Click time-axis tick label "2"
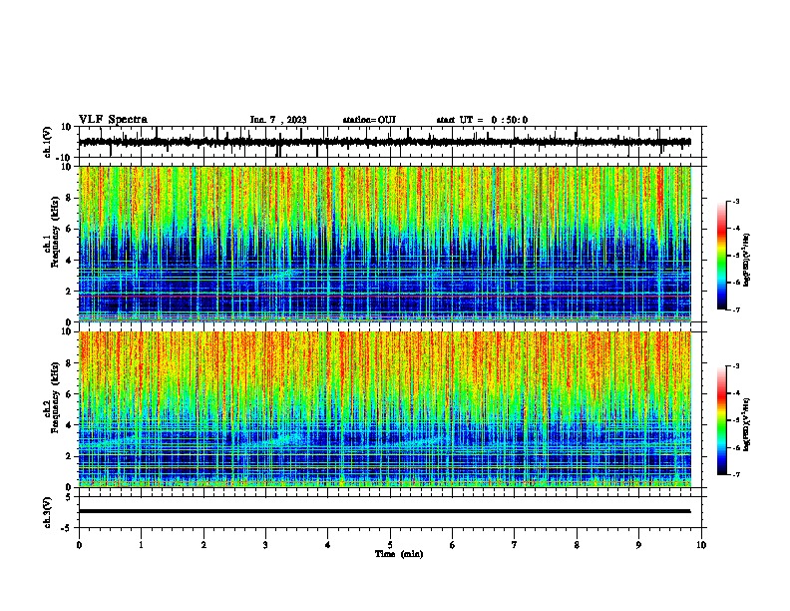Screen dimensions: 790x611 203,545
